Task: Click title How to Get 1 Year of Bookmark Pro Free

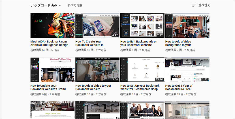Action: click(179, 87)
